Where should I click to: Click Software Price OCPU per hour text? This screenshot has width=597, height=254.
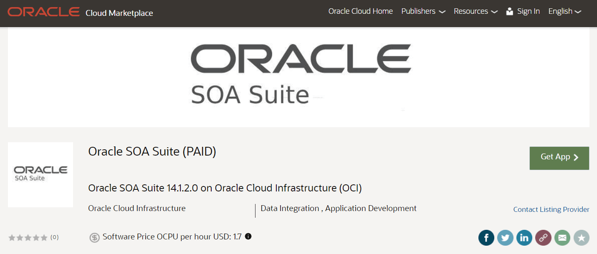[x=172, y=237]
